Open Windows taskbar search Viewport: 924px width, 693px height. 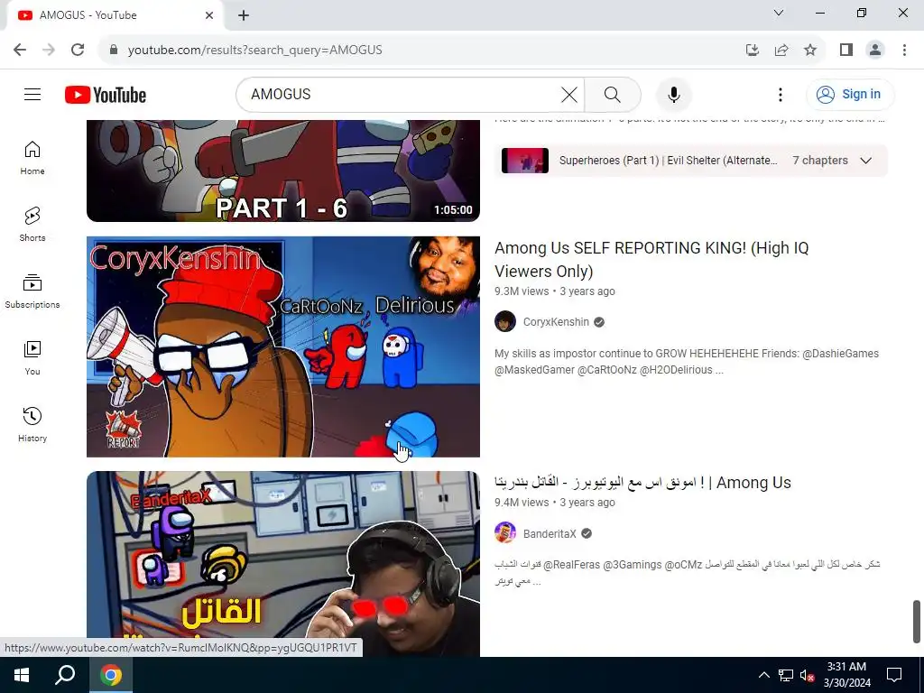(65, 675)
